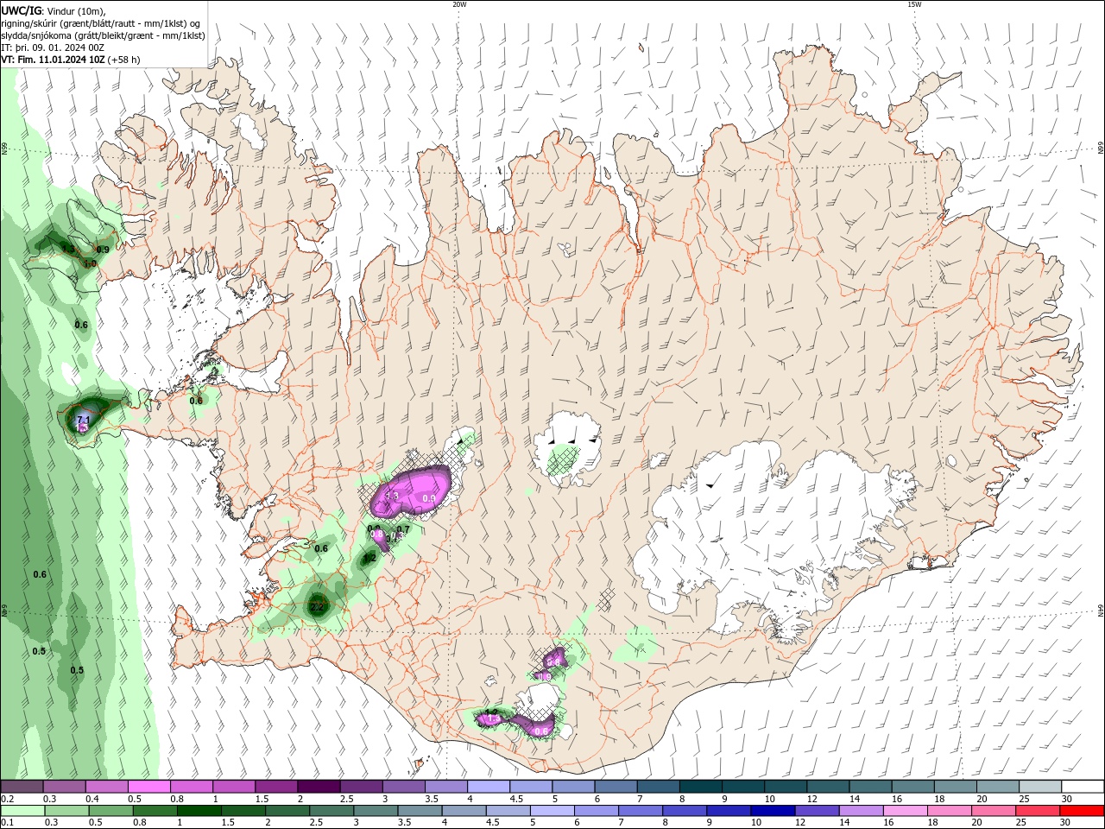Screen dimensions: 1105x829
Task: Pick the pale pink 16–18 rain legend swatch
Action: (x=906, y=811)
